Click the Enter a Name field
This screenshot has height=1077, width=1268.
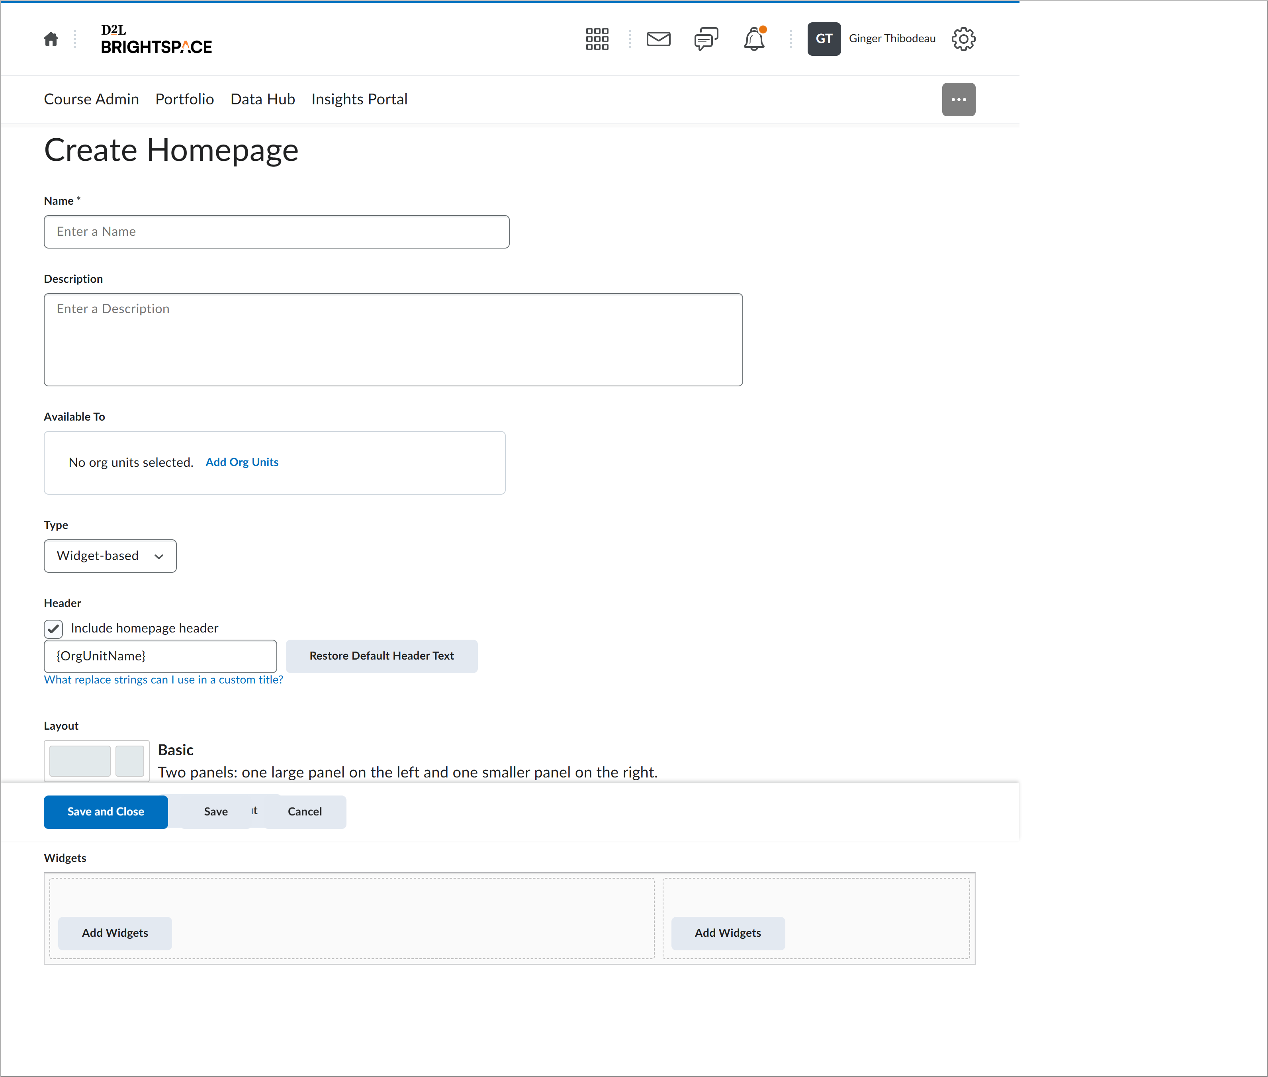pos(276,231)
